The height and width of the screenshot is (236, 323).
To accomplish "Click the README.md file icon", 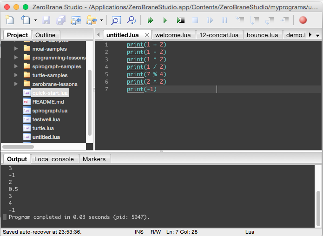I will [x=27, y=102].
